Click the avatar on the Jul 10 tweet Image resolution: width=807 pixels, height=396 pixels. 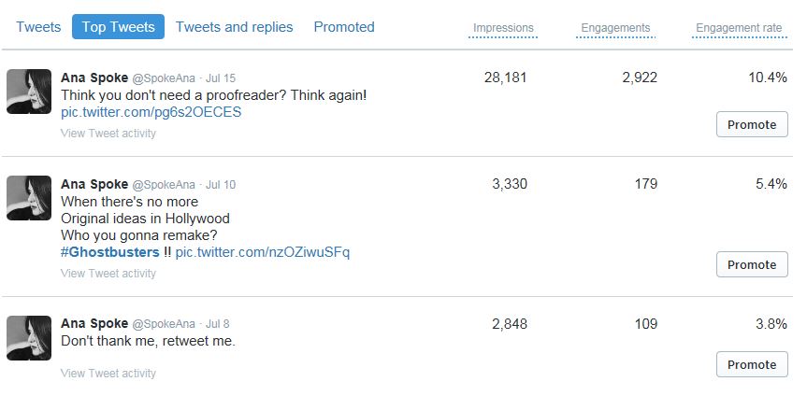coord(29,198)
